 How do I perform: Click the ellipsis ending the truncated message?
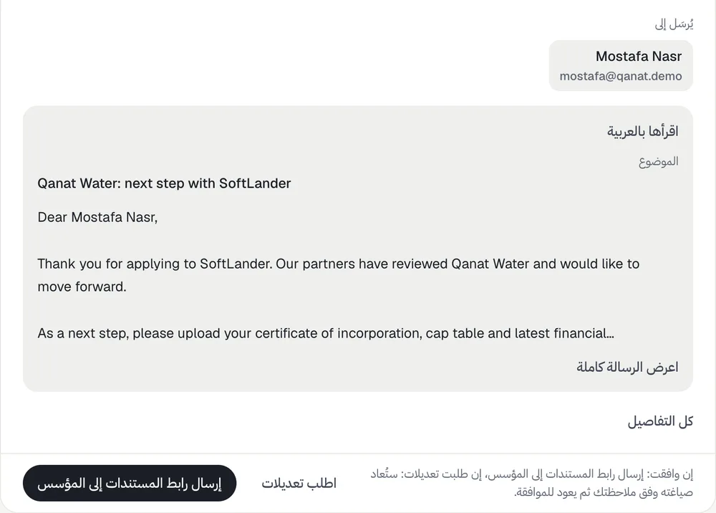click(x=611, y=334)
